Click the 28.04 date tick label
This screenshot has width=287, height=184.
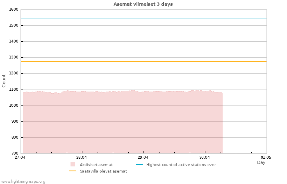coord(82,157)
